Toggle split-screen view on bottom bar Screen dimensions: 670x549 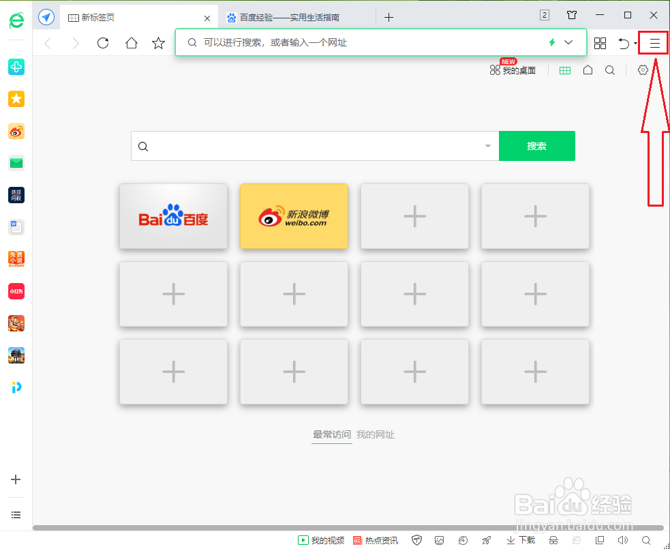point(600,539)
